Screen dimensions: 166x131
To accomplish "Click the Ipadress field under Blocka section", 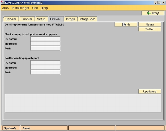I will (45, 44).
